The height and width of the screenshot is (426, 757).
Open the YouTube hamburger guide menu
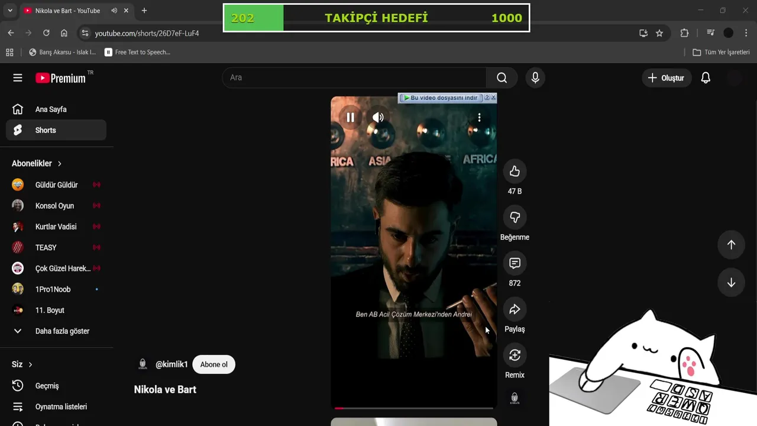[18, 78]
